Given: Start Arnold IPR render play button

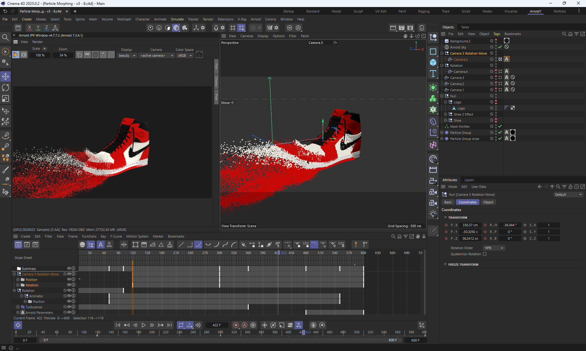Looking at the screenshot, I should [16, 55].
